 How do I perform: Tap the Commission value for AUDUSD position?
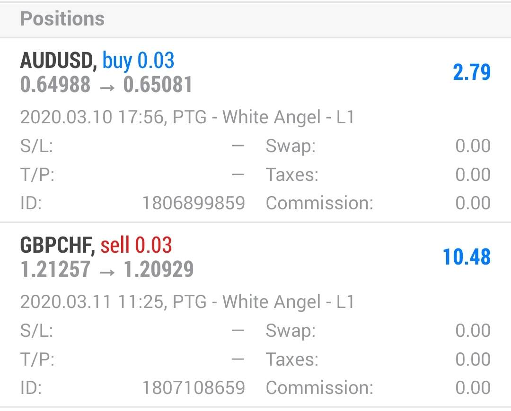pos(473,204)
